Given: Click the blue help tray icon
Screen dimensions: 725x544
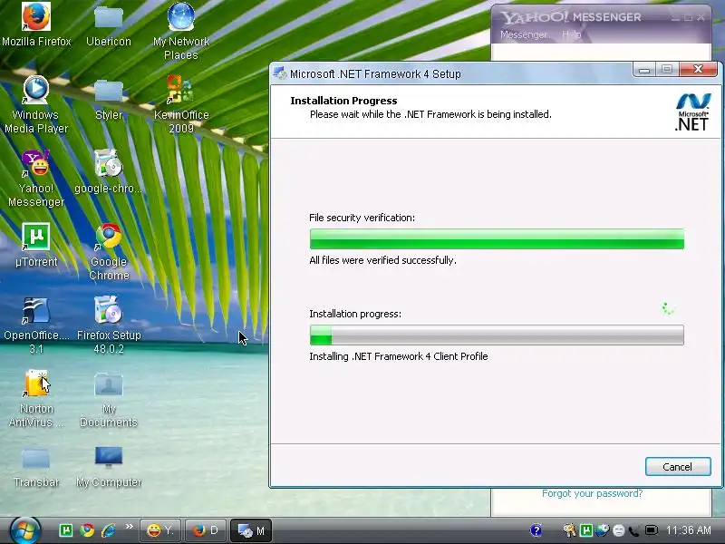Looking at the screenshot, I should (x=536, y=530).
